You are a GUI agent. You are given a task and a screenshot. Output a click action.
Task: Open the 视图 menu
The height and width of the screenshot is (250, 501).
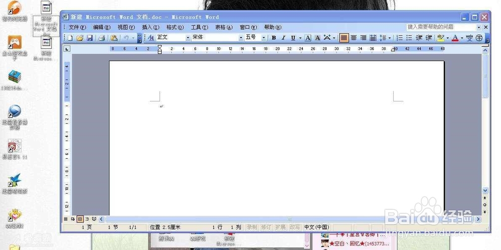126,27
